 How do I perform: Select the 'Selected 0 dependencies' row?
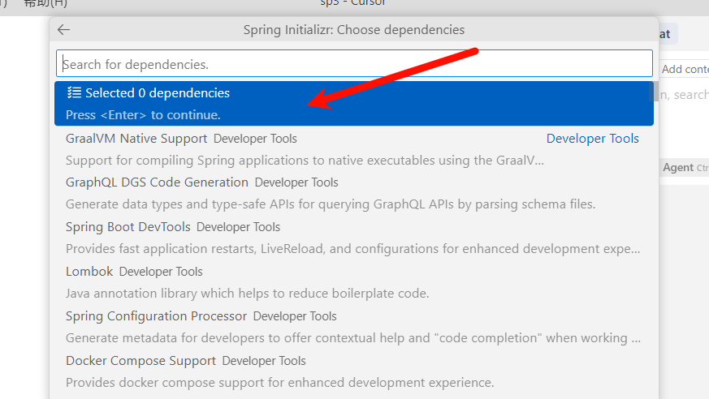pyautogui.click(x=354, y=104)
